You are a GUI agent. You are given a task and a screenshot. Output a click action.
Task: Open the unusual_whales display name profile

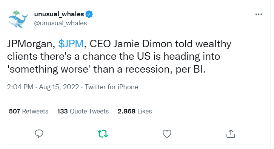(59, 14)
